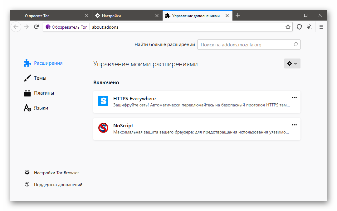Open the NoScript extension name
Screen dimensions: 337x211
coord(123,125)
